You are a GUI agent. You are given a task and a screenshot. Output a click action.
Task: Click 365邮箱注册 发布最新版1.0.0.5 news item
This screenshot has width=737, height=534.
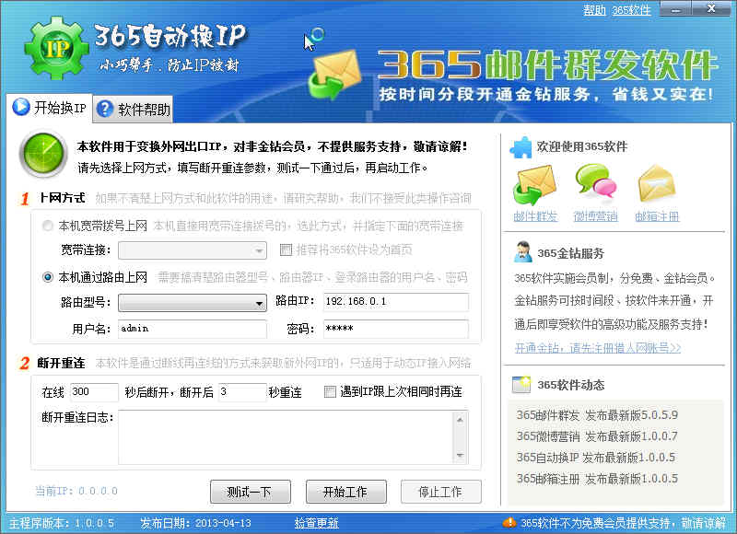click(597, 479)
